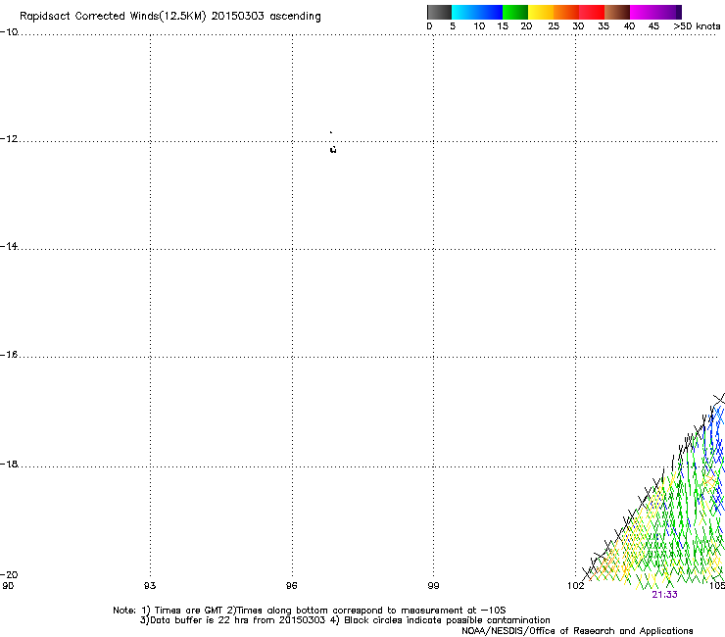The height and width of the screenshot is (637, 725).
Task: Click the note 'Times are GMT' line
Action: [x=310, y=611]
